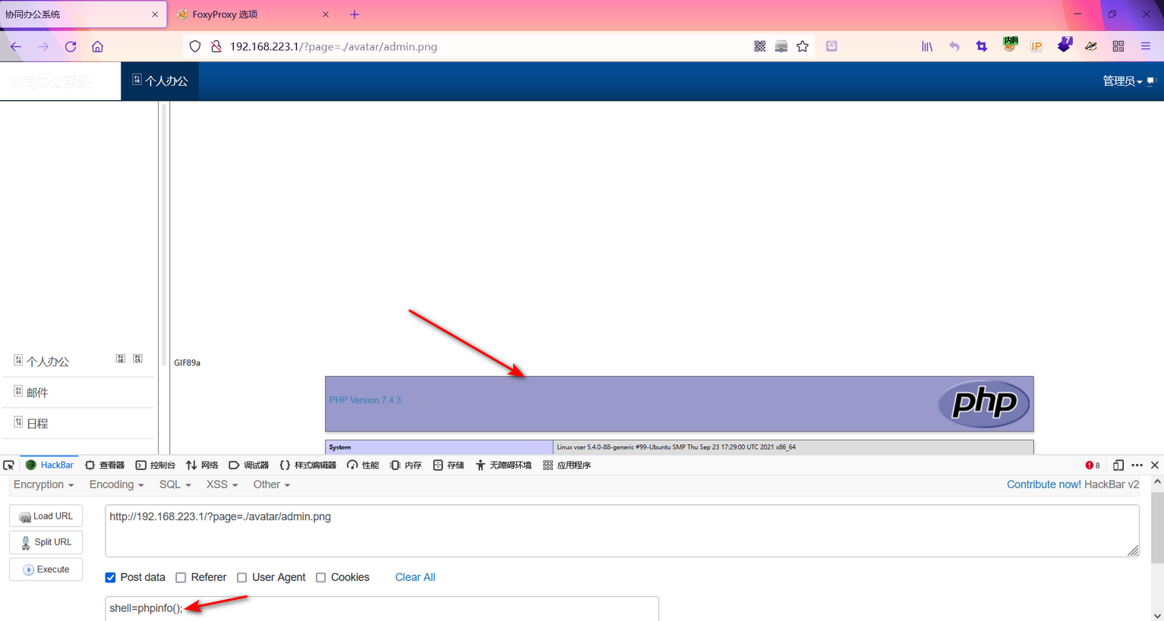1164x621 pixels.
Task: Open the Firefox library icon
Action: (x=927, y=46)
